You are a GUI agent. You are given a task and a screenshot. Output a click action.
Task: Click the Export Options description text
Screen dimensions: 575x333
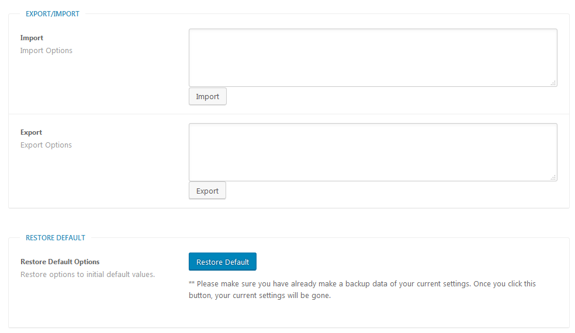coord(46,145)
